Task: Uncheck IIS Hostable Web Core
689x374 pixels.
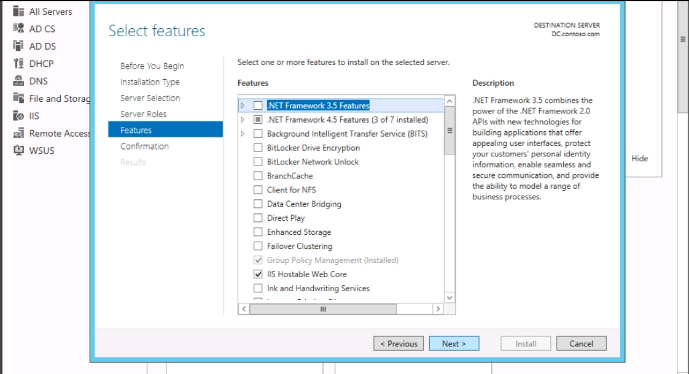Action: tap(258, 274)
